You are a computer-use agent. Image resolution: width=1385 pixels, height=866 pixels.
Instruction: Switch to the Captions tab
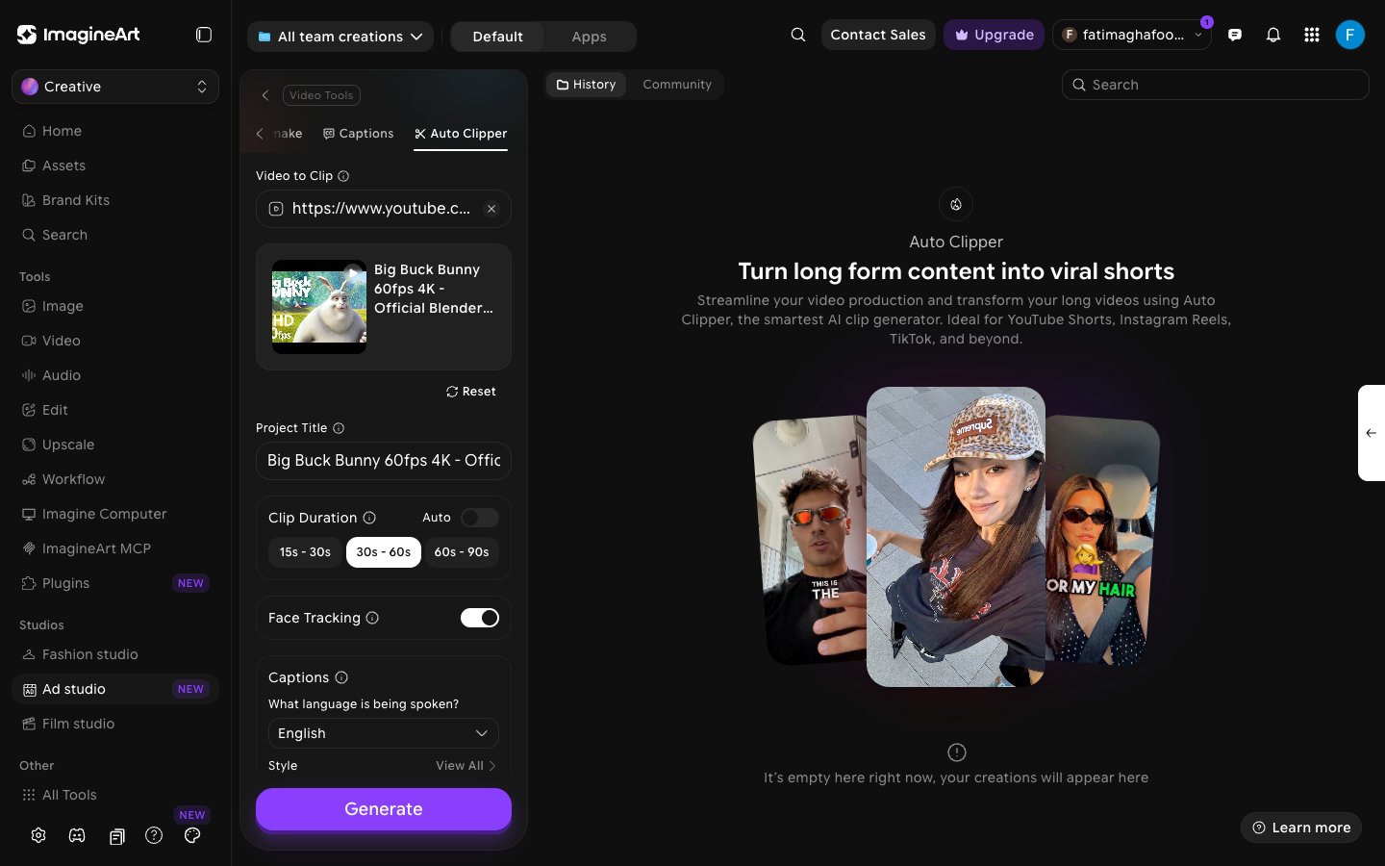coord(359,134)
